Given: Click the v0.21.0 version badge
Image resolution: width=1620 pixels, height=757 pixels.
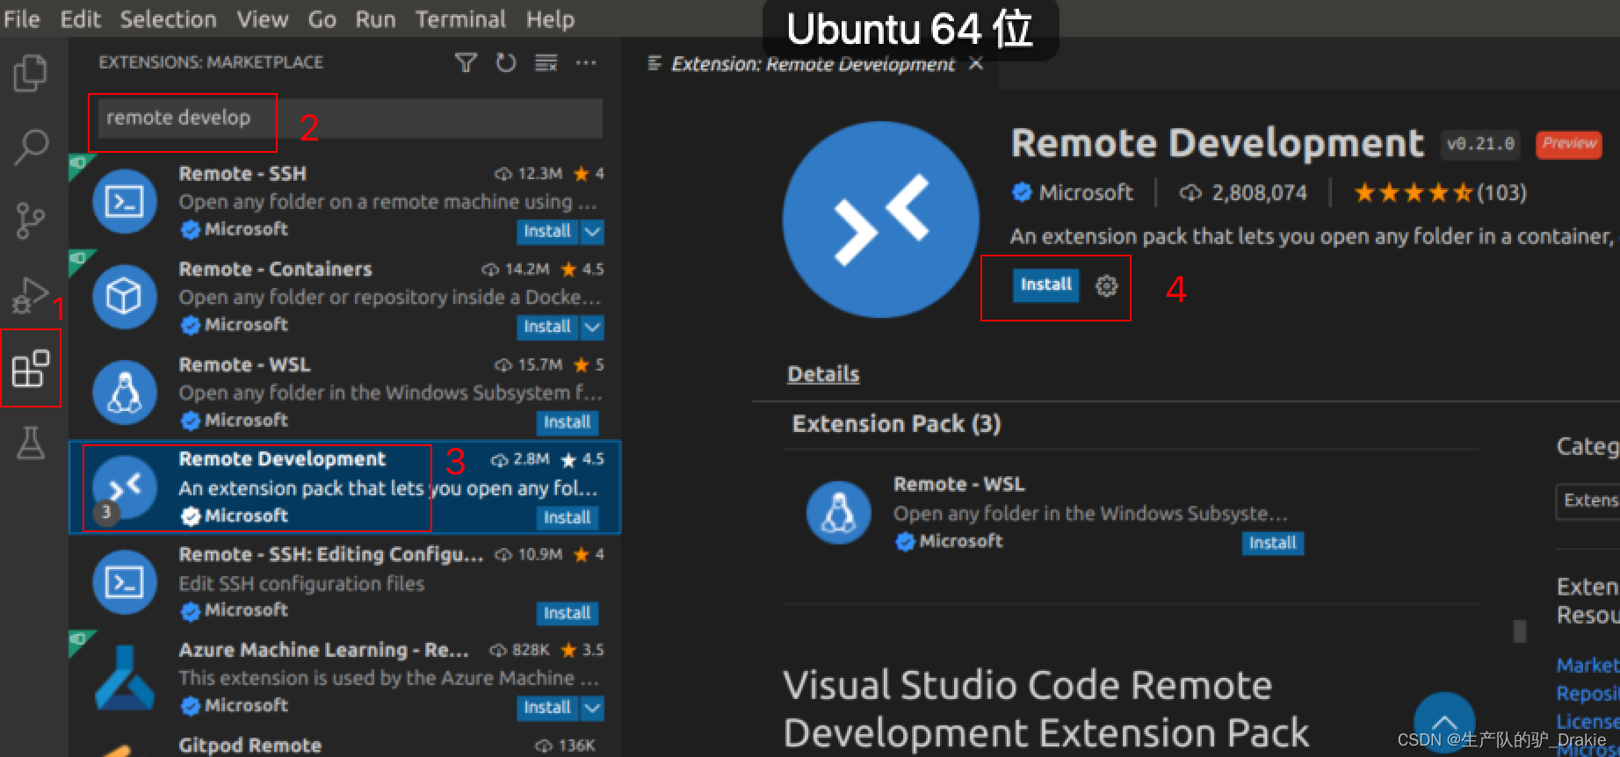Looking at the screenshot, I should (x=1481, y=144).
